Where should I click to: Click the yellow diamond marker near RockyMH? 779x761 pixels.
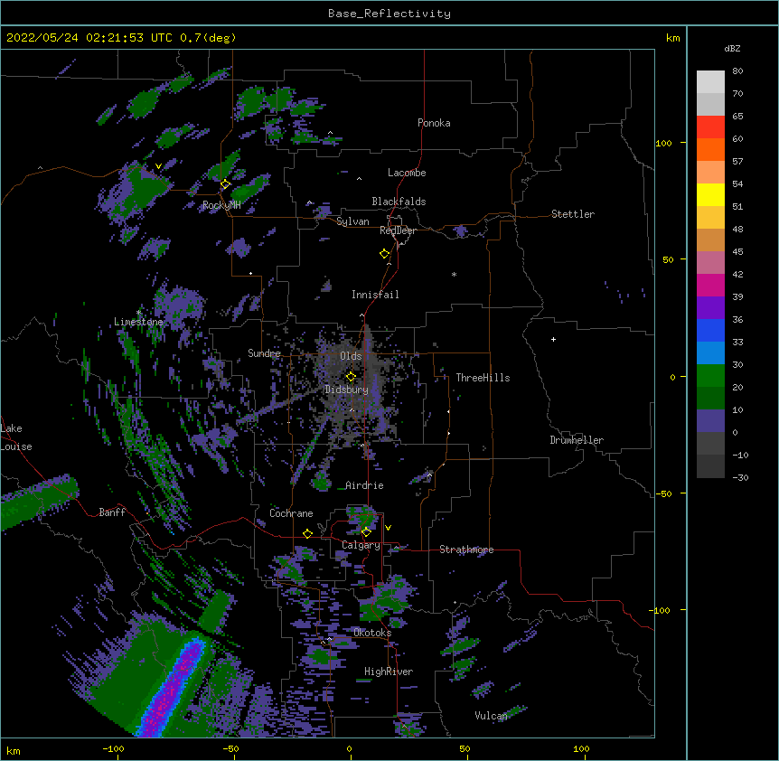click(225, 184)
